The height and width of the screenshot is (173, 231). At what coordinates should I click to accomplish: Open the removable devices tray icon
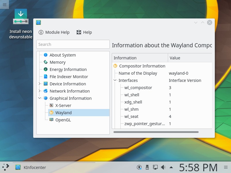point(147,167)
